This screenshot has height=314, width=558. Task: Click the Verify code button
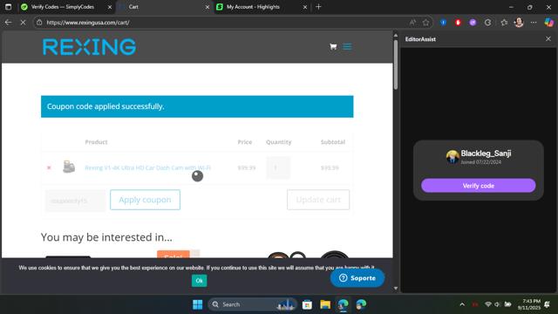click(x=479, y=186)
